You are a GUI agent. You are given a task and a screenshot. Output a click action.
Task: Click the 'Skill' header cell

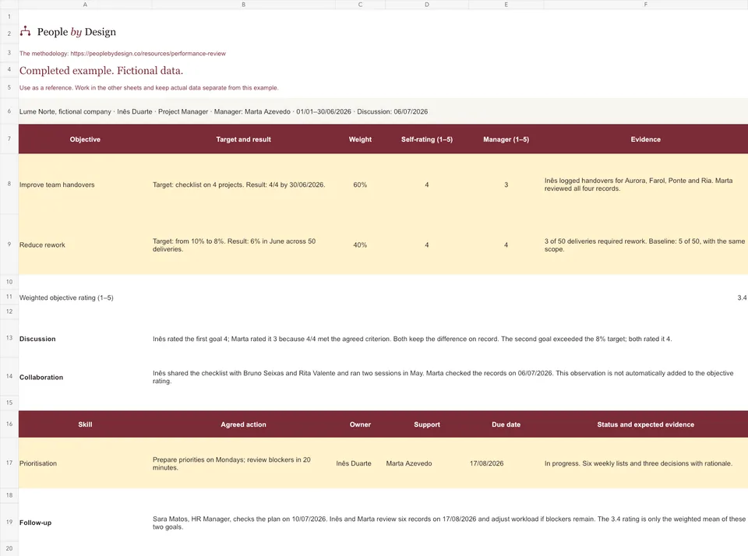click(x=85, y=424)
